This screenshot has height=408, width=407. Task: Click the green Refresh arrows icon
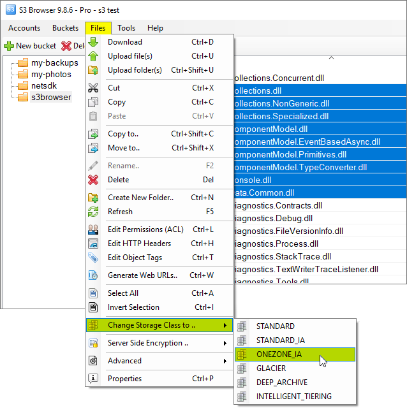coord(93,212)
